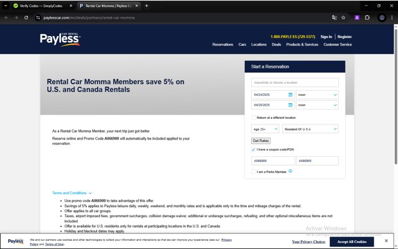The width and height of the screenshot is (398, 249).
Task: Open the Products & Services menu
Action: point(302,44)
